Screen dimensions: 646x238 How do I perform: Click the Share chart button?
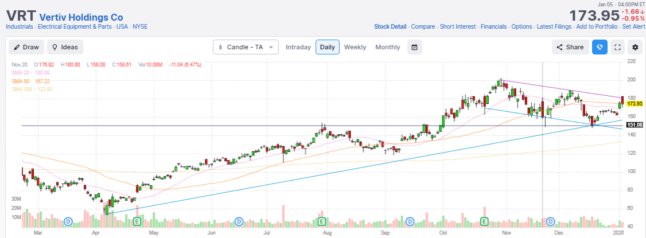(x=570, y=47)
